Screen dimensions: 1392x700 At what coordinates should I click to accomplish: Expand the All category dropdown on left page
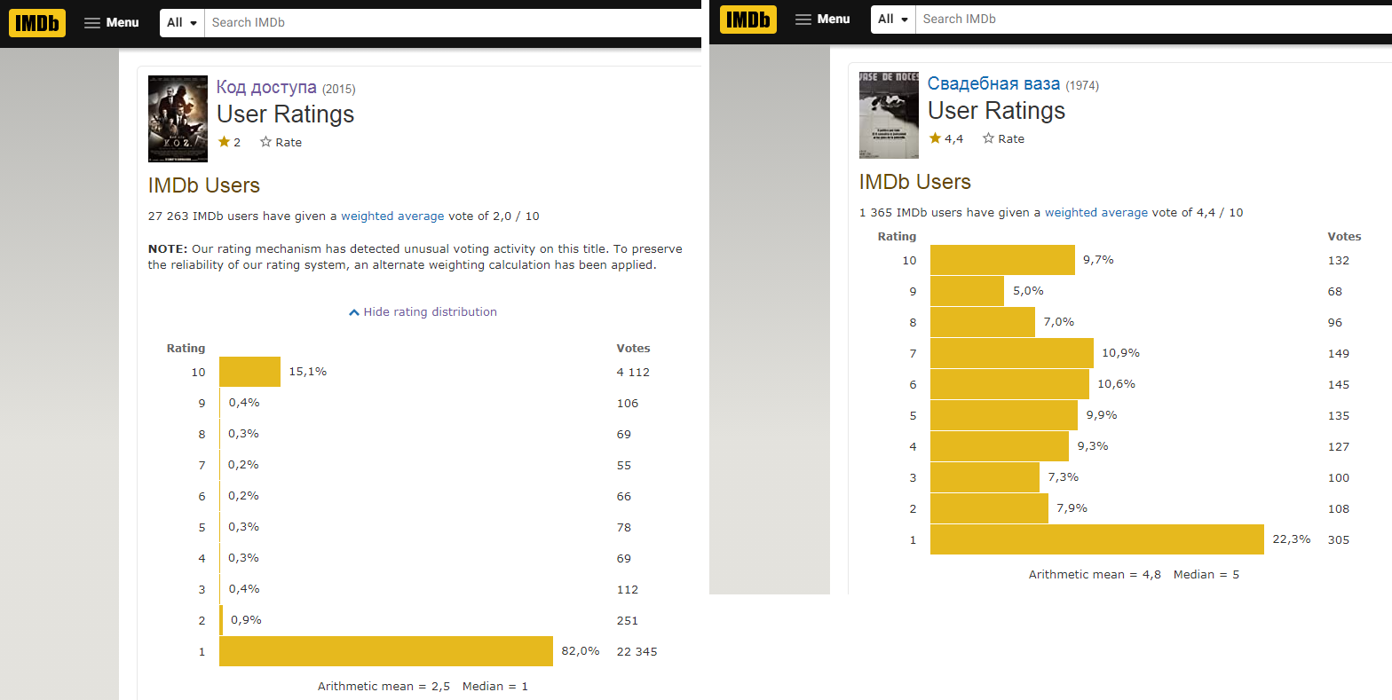[182, 22]
